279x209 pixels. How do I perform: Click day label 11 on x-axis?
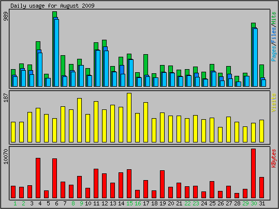pos(96,203)
